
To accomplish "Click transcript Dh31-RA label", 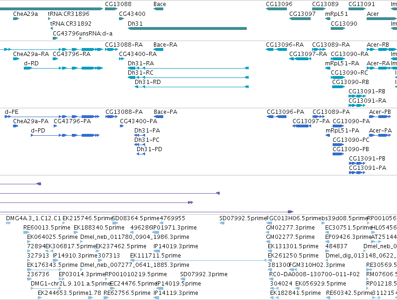I will pyautogui.click(x=141, y=63).
